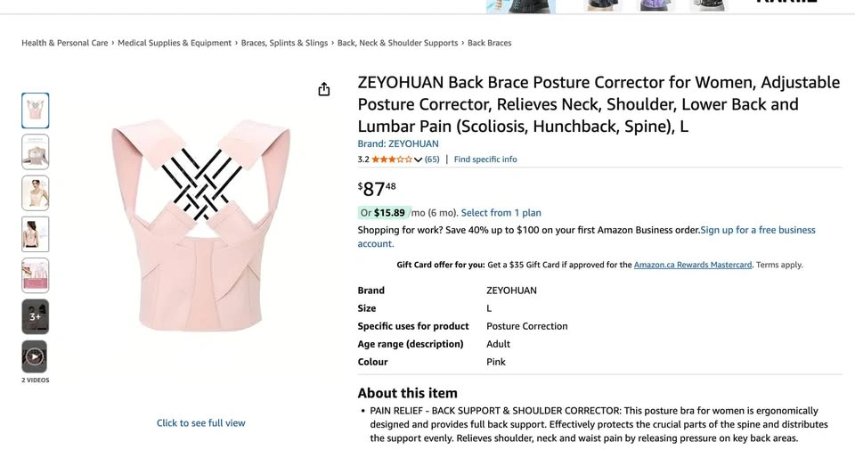Go to Medical Supplies & Equipment breadcrumb
855x450 pixels.
pos(175,43)
